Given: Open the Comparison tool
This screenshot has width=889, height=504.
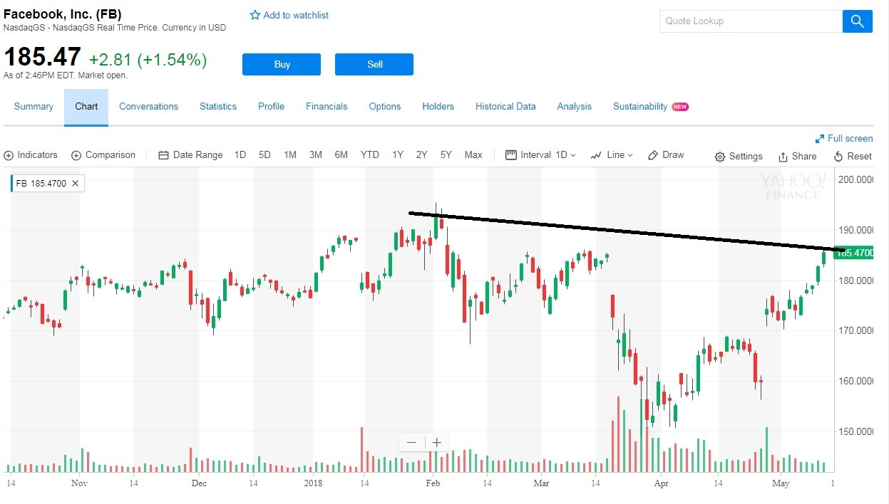Looking at the screenshot, I should click(103, 154).
